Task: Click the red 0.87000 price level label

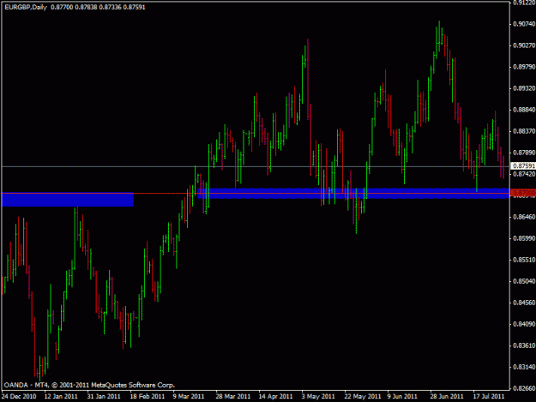Action: (523, 194)
